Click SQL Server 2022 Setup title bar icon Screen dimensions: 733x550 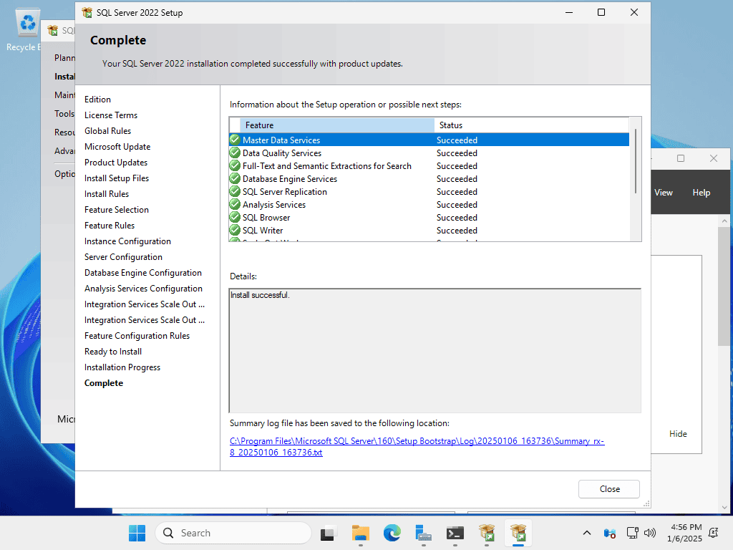click(87, 13)
